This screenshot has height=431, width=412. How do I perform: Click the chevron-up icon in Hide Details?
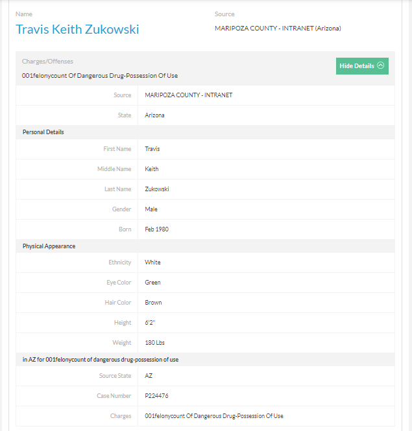point(381,65)
